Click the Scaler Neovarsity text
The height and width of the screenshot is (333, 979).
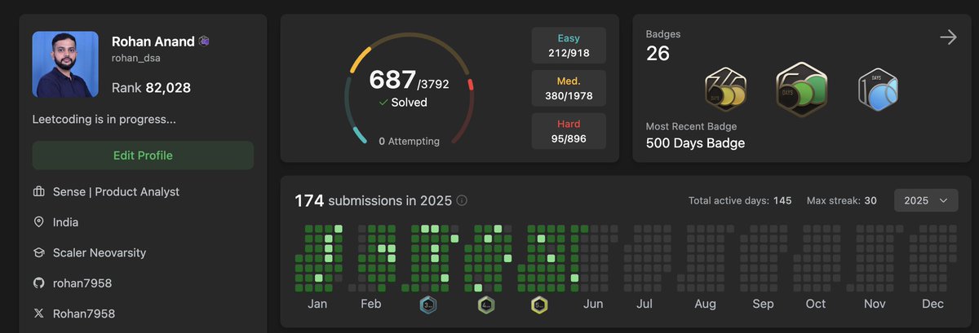pos(100,253)
